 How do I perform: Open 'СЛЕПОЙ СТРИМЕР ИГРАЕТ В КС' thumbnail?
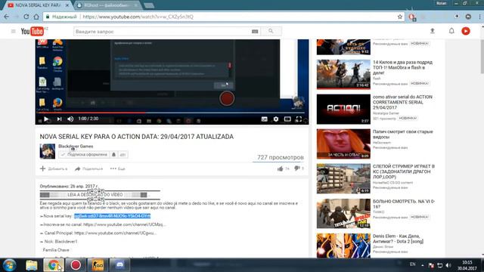click(x=343, y=178)
